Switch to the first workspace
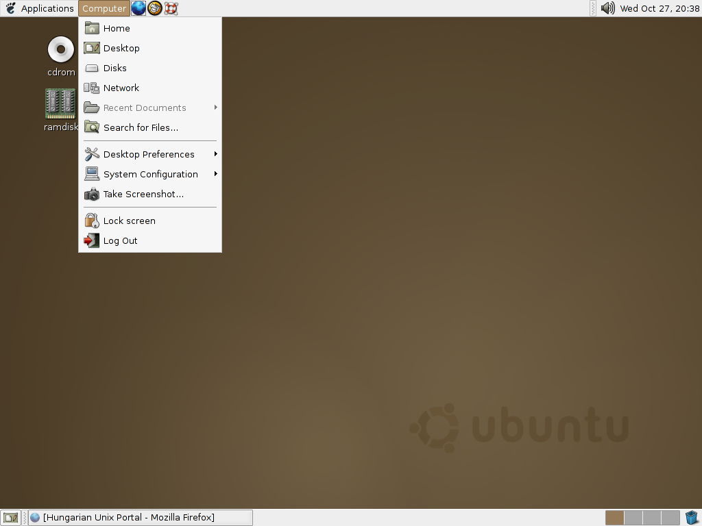 coord(615,518)
